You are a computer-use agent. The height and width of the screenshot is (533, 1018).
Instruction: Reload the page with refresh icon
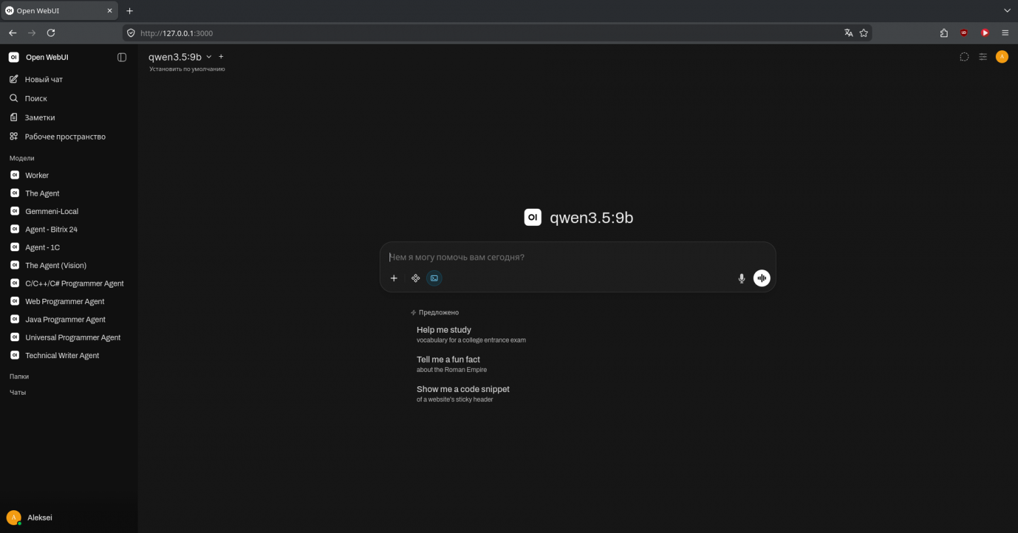[51, 33]
